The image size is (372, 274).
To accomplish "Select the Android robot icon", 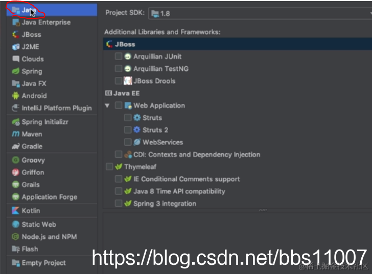I will pyautogui.click(x=16, y=96).
